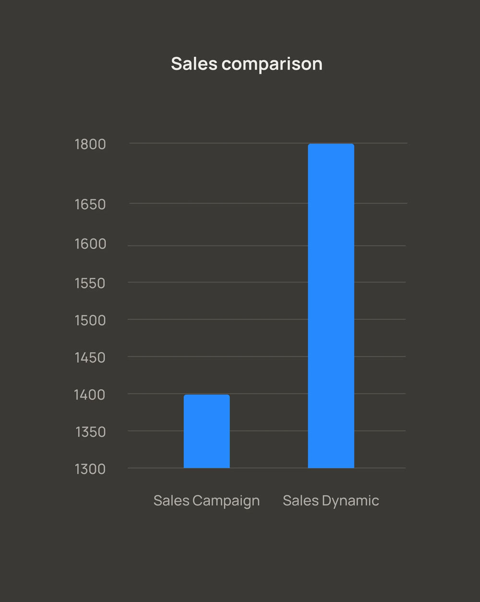The image size is (480, 602).
Task: Click the 1800 y-axis label
Action: tap(90, 144)
